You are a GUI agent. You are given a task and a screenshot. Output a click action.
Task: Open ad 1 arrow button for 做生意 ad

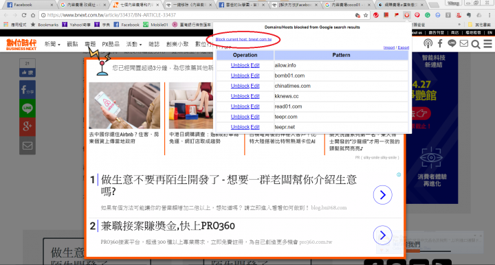(x=383, y=195)
